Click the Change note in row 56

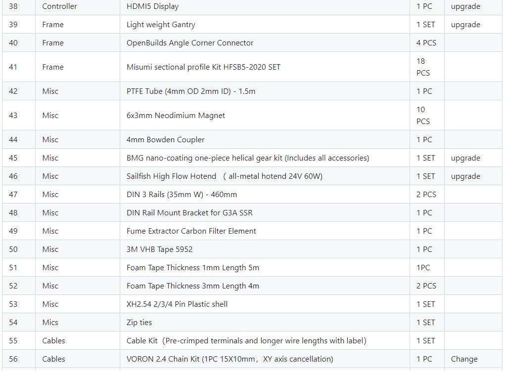click(x=464, y=359)
